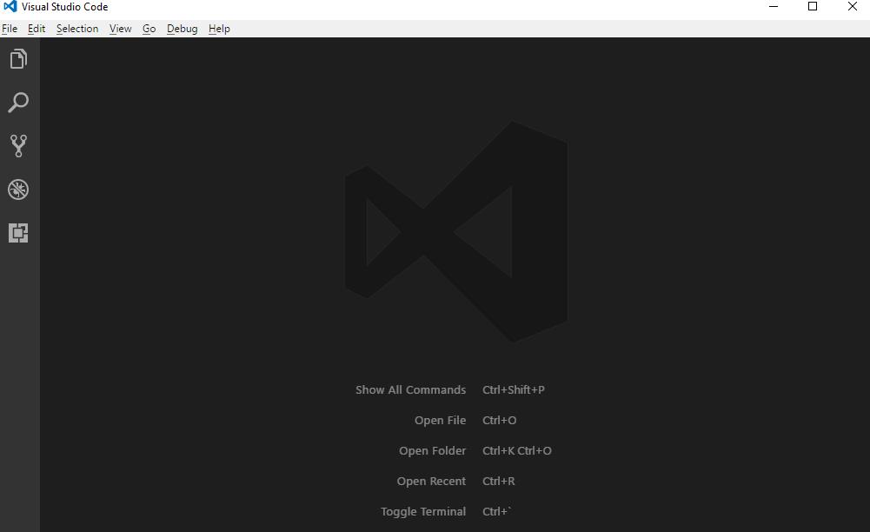Click the Show All Commands label
Screen dimensions: 870x532
tap(410, 390)
